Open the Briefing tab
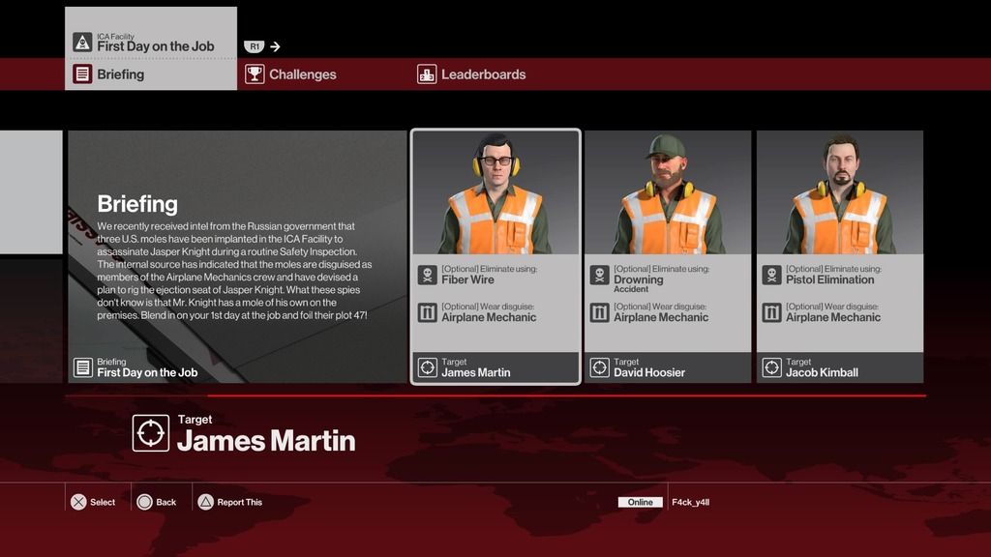The width and height of the screenshot is (991, 557). [150, 74]
